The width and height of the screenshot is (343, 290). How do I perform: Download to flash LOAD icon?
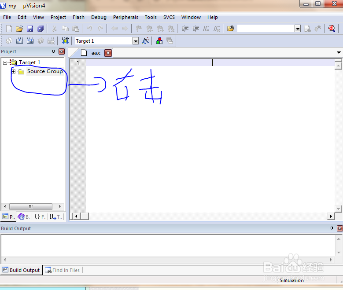tap(65, 41)
